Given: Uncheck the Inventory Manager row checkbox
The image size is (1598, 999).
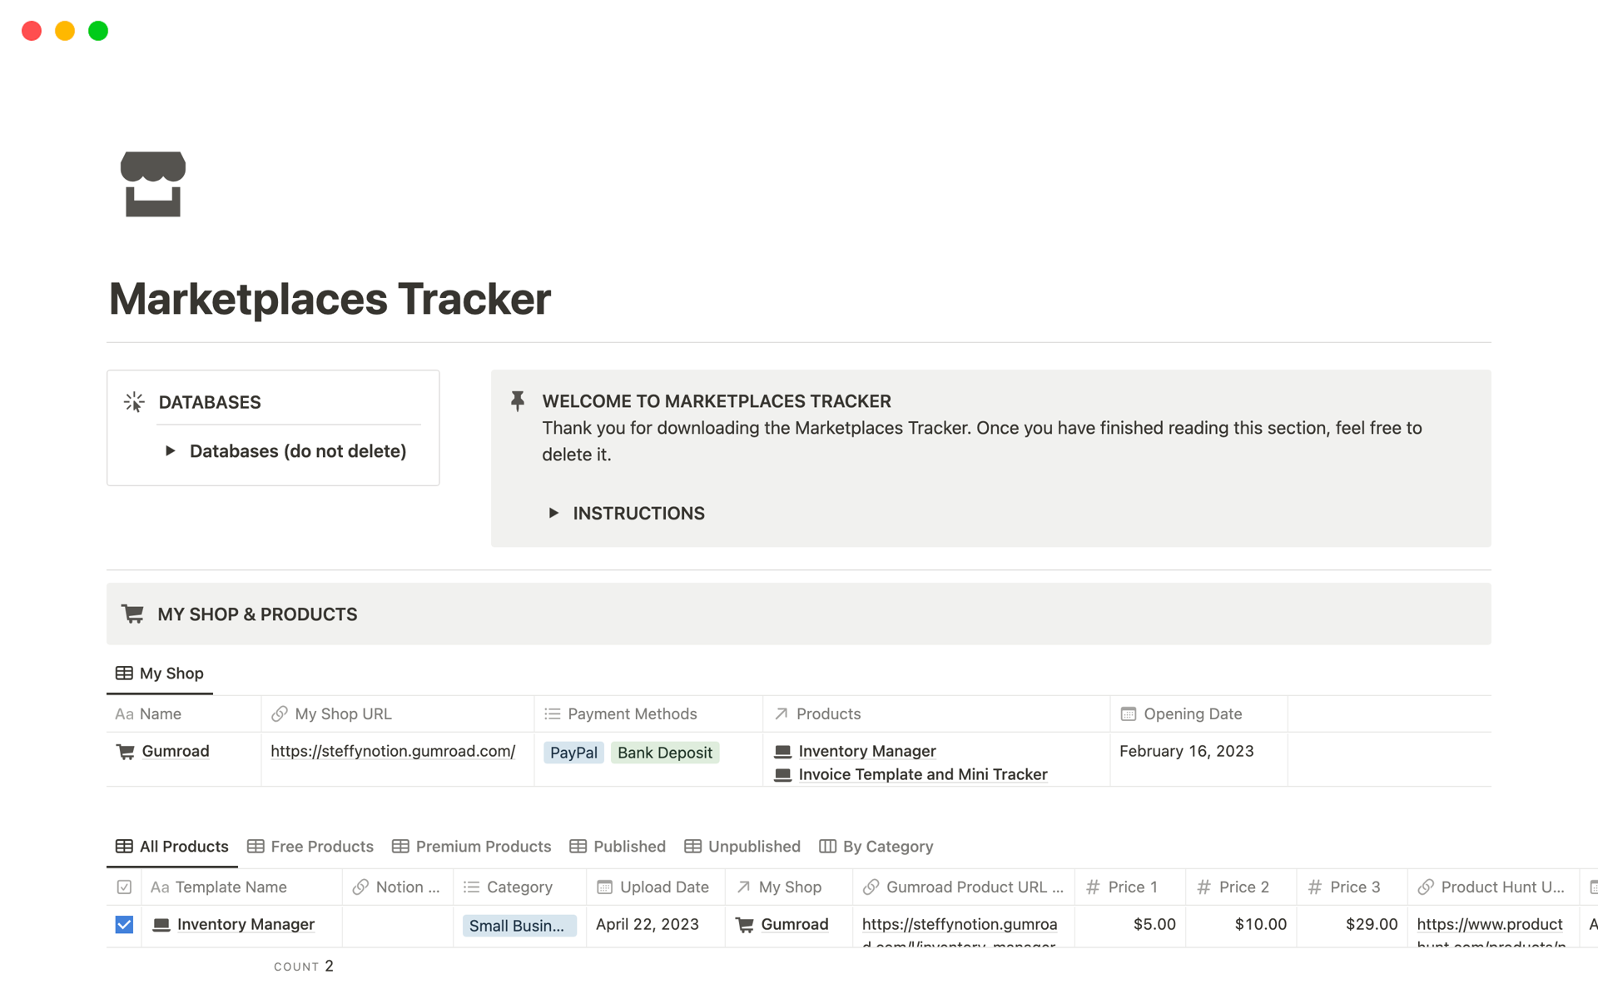Looking at the screenshot, I should coord(124,925).
